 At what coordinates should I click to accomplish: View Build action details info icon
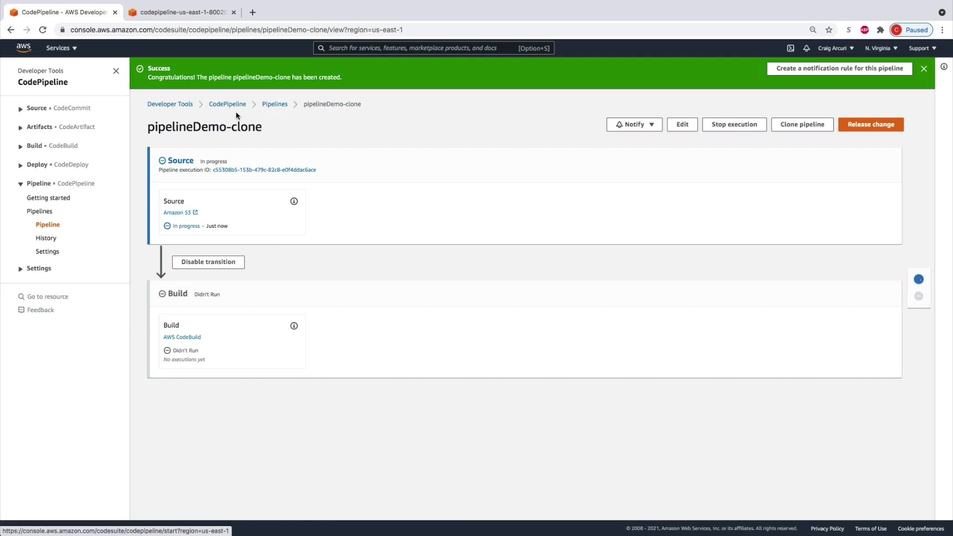(x=294, y=326)
